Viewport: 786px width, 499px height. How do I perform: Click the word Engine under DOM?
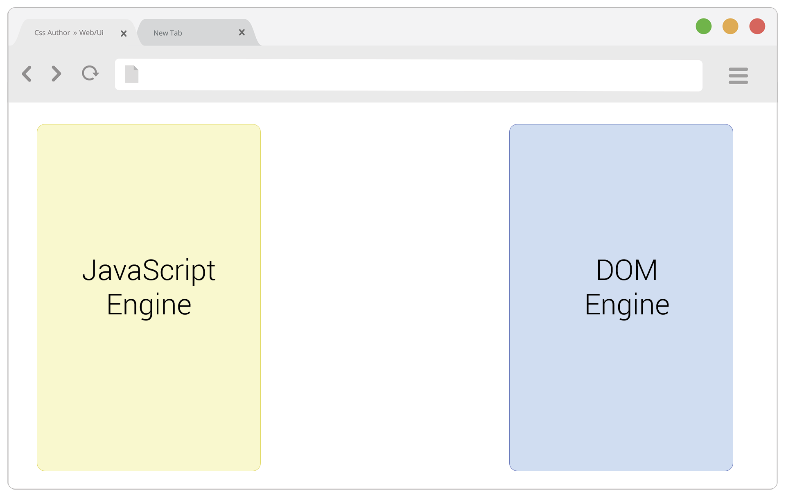(x=626, y=305)
